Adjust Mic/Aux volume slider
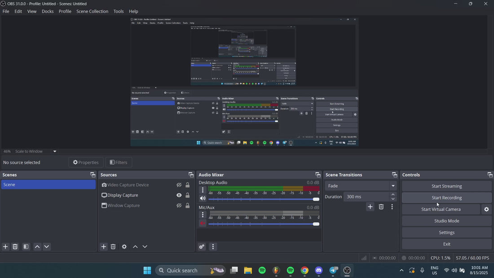Screen dimensions: 494x278 264,224
